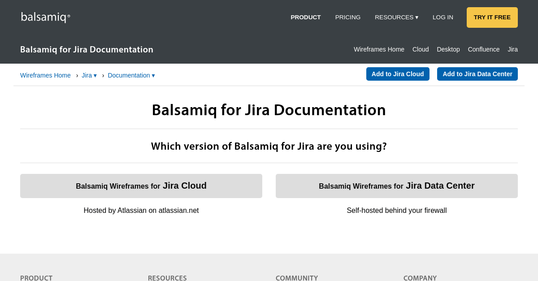Select PRODUCT in the main navigation

pyautogui.click(x=305, y=17)
